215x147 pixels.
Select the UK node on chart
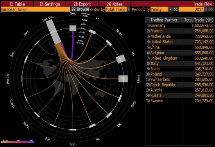(109, 115)
